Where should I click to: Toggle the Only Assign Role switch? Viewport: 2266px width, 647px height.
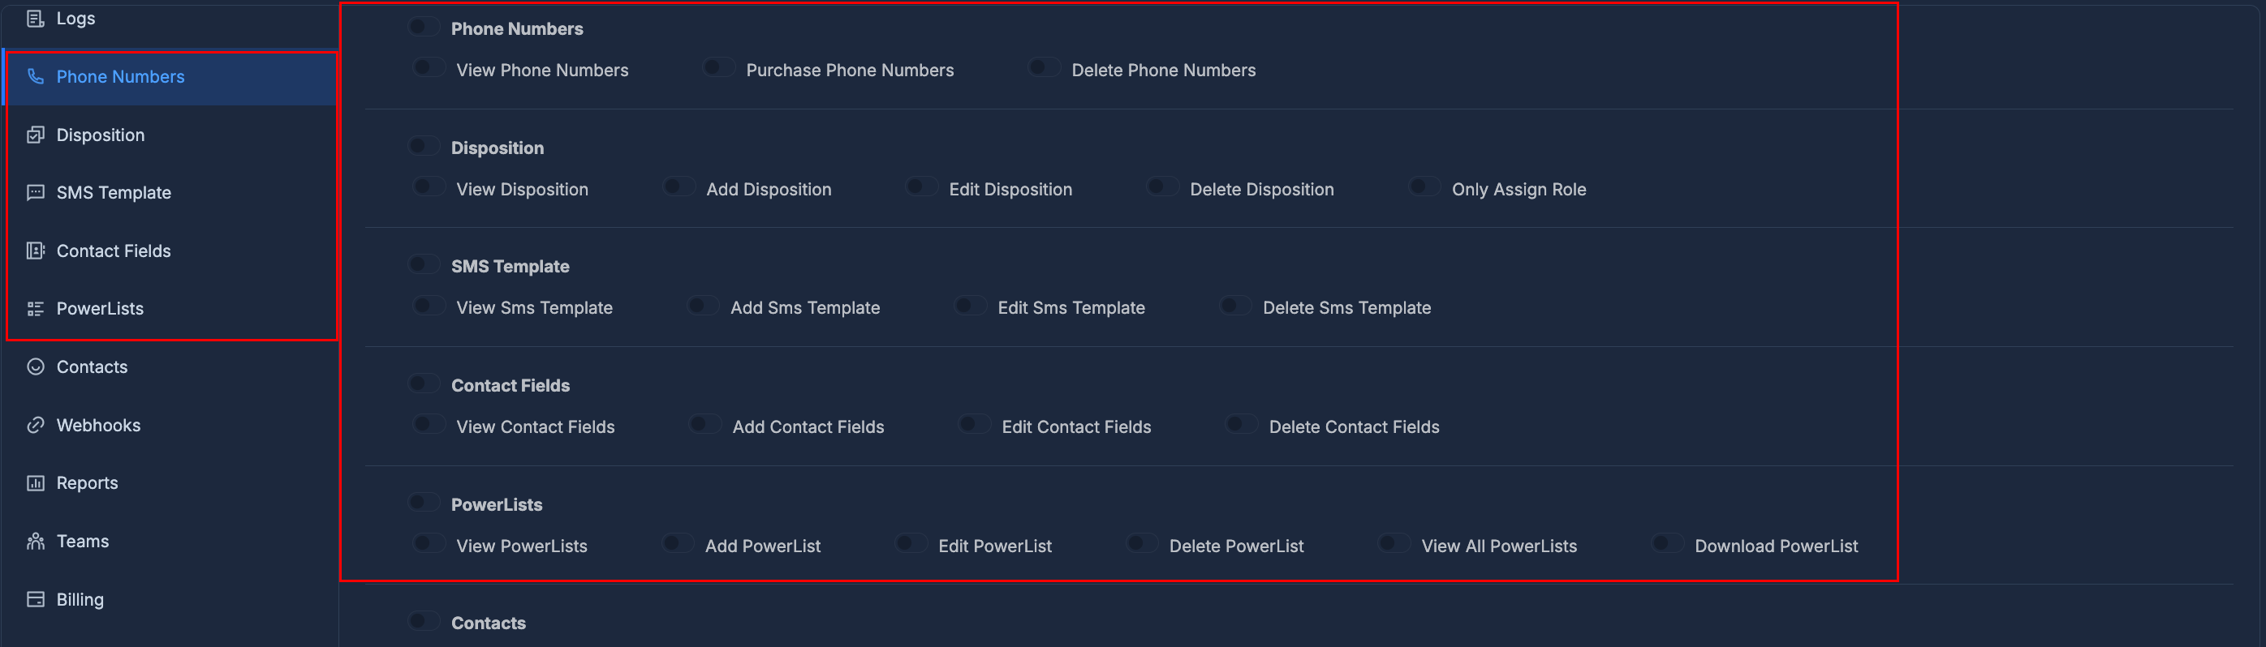coord(1424,186)
